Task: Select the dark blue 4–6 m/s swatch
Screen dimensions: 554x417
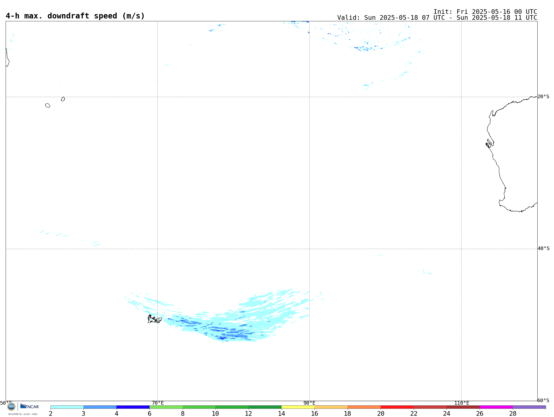Action: tap(133, 407)
